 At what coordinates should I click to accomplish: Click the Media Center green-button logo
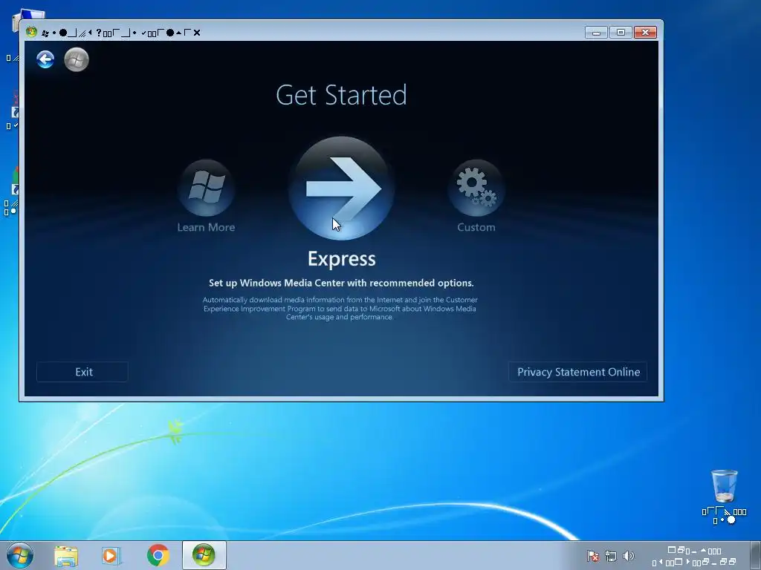pos(77,59)
